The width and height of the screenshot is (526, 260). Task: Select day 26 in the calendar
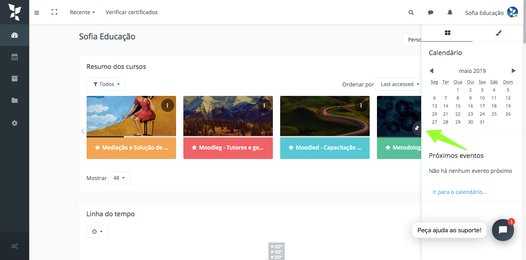pos(508,114)
